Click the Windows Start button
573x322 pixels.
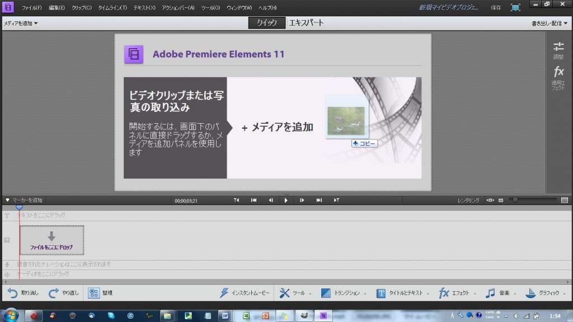10,315
